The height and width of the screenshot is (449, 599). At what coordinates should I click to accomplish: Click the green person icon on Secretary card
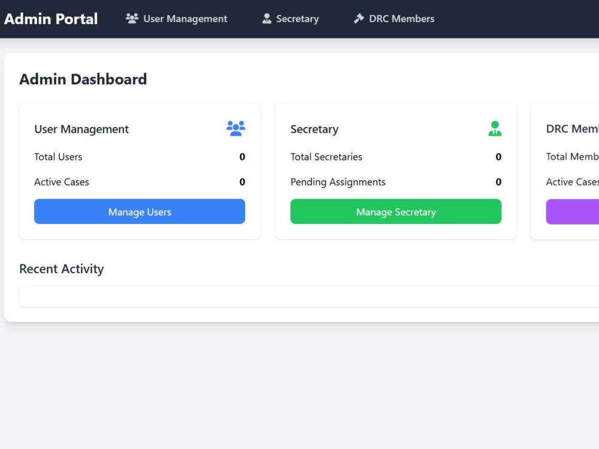pos(495,129)
